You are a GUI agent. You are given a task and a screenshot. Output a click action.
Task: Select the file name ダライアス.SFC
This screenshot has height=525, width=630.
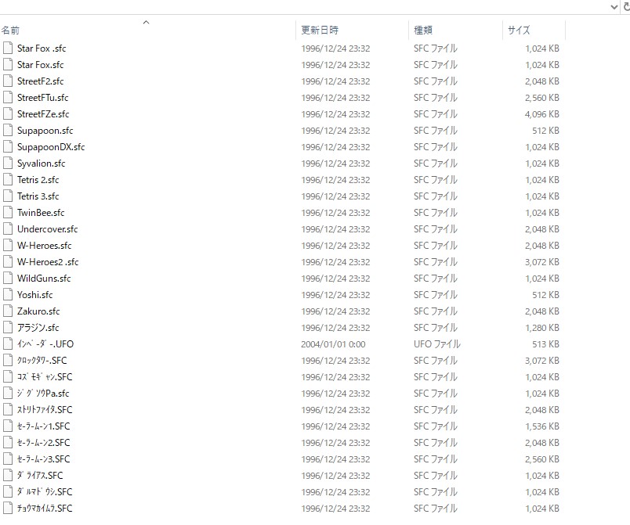tap(40, 476)
